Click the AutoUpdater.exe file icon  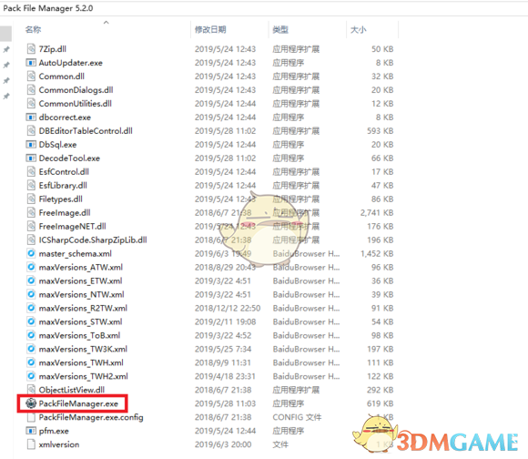click(31, 63)
